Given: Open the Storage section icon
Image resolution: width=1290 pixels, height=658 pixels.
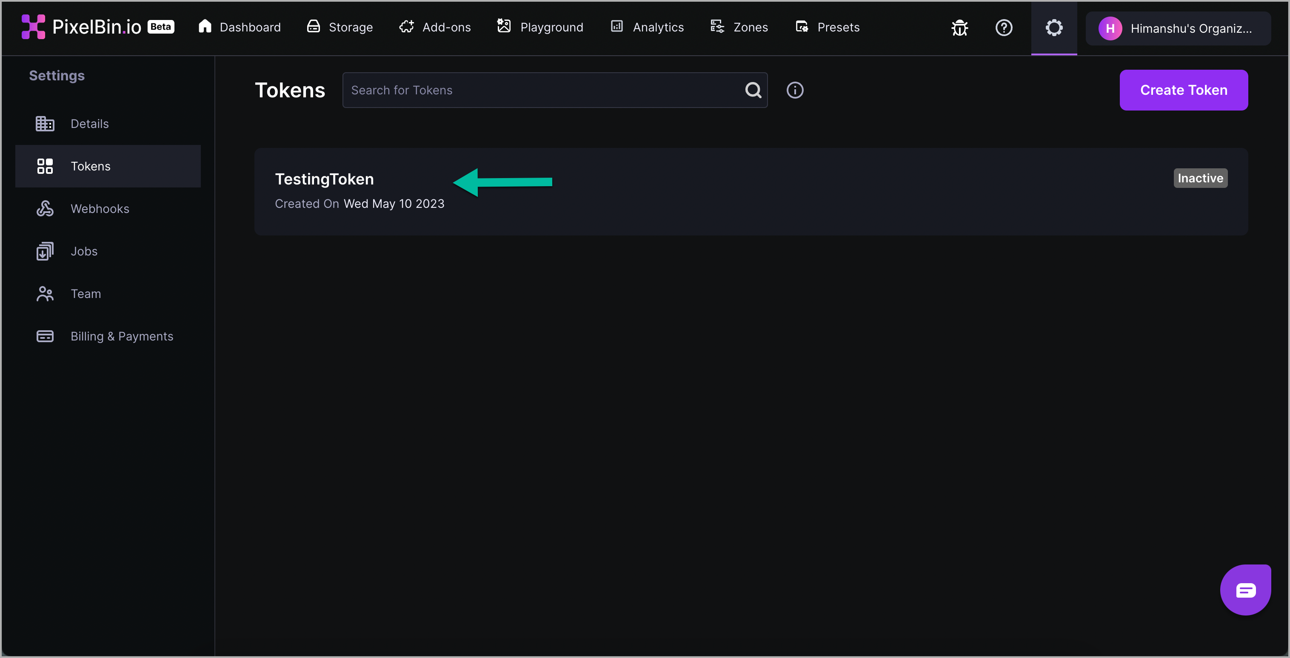Looking at the screenshot, I should click(x=312, y=27).
